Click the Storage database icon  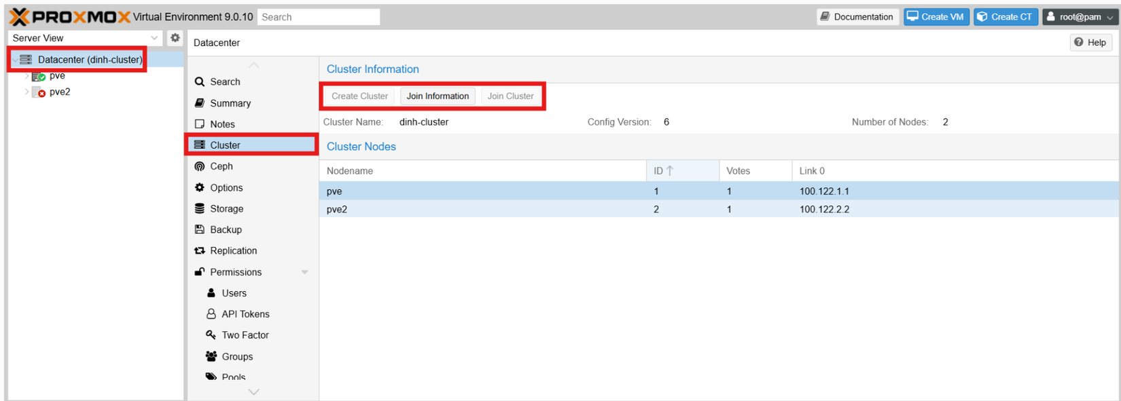tap(200, 208)
